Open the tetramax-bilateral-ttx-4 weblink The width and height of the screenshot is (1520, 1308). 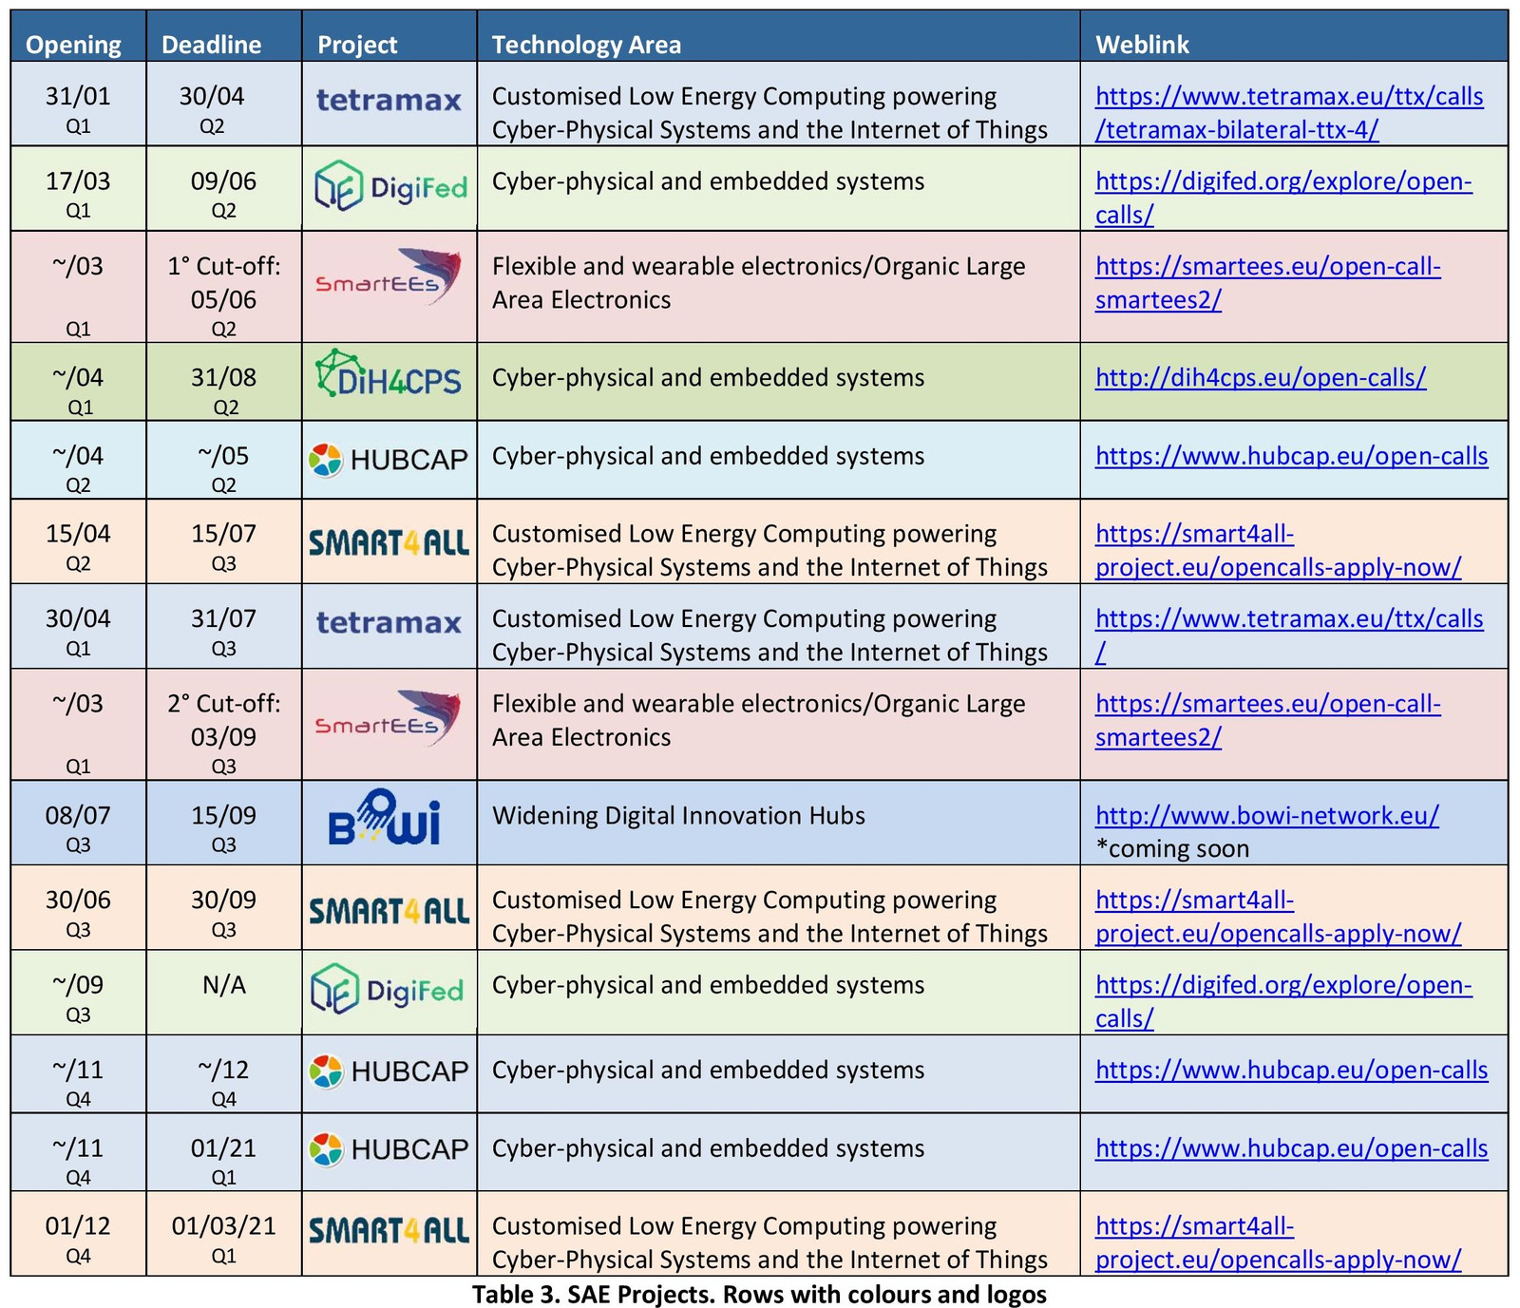[1289, 113]
